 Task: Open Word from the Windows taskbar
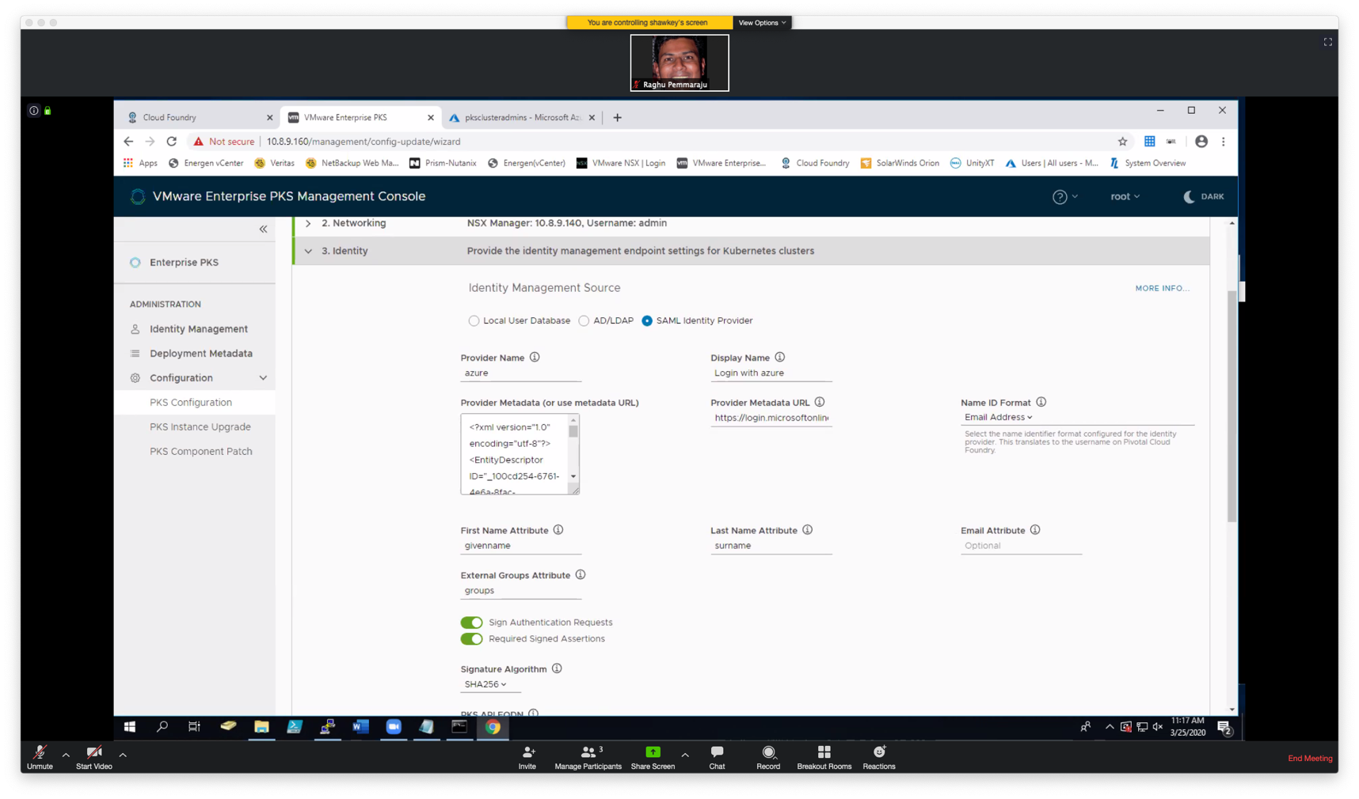coord(360,727)
